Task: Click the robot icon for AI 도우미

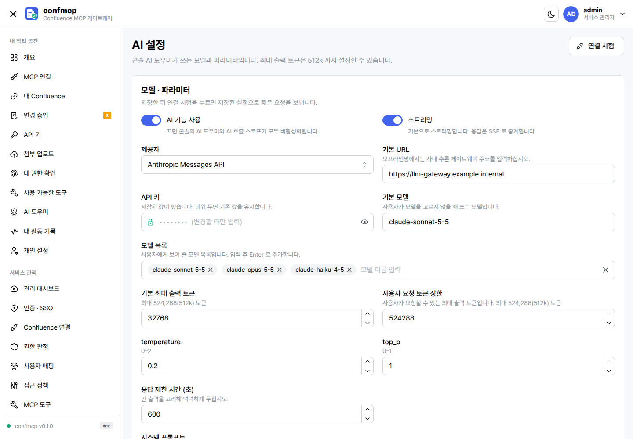Action: [14, 212]
